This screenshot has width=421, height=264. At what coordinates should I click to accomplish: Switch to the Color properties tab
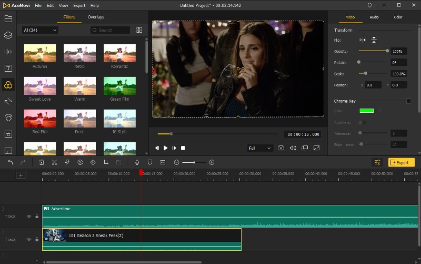point(398,17)
